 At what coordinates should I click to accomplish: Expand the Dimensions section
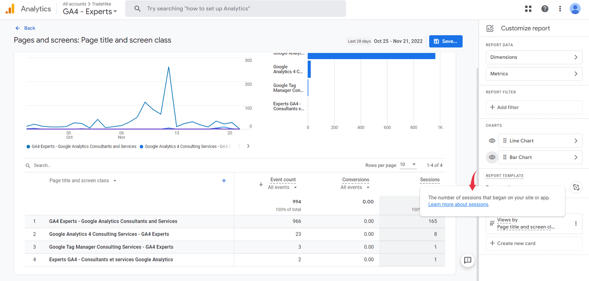click(x=534, y=57)
